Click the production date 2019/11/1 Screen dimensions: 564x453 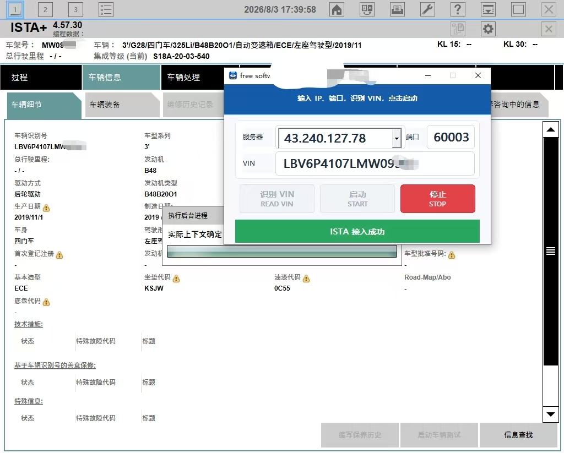tap(29, 217)
